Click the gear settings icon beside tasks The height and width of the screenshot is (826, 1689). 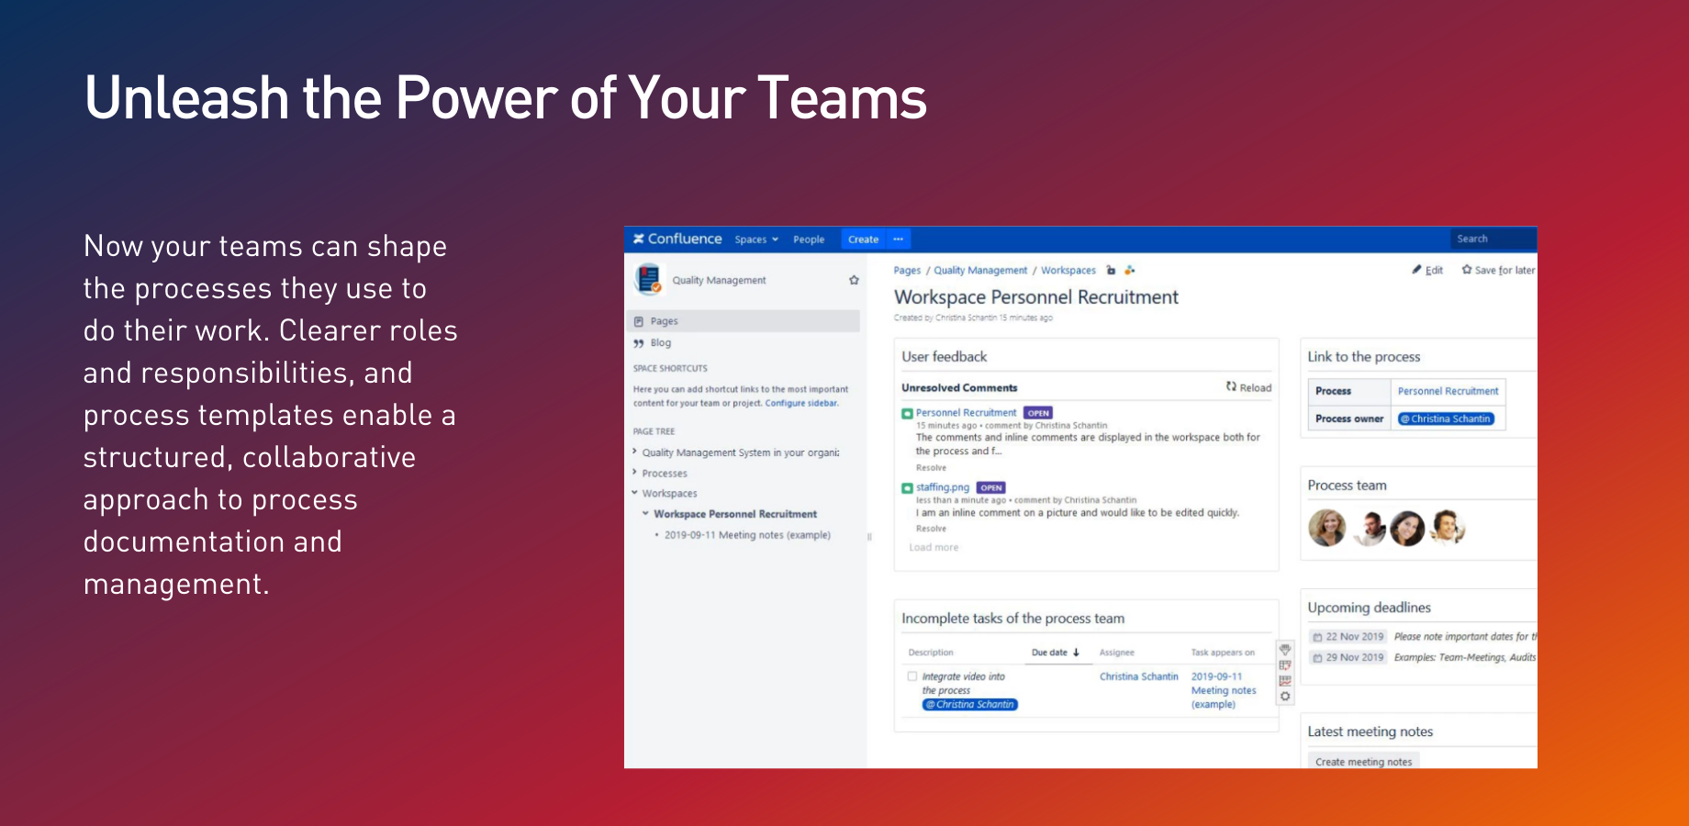pyautogui.click(x=1285, y=697)
